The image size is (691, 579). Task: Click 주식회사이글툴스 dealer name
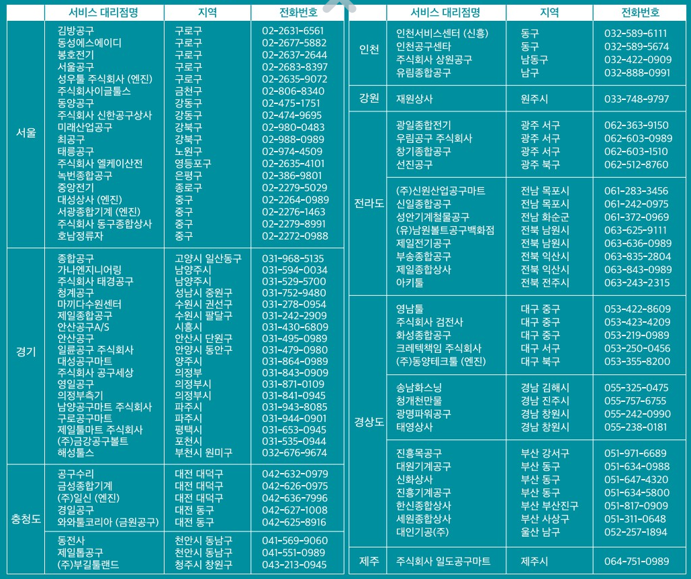[x=94, y=91]
